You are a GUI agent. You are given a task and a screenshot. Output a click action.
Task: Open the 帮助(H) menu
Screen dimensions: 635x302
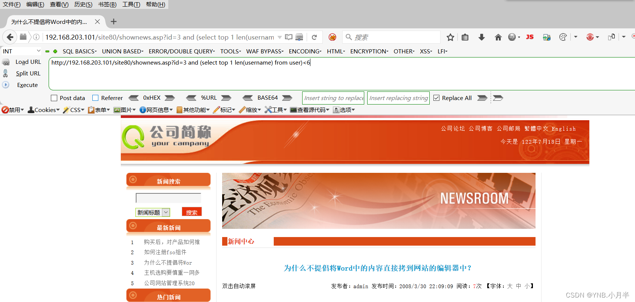pos(156,4)
